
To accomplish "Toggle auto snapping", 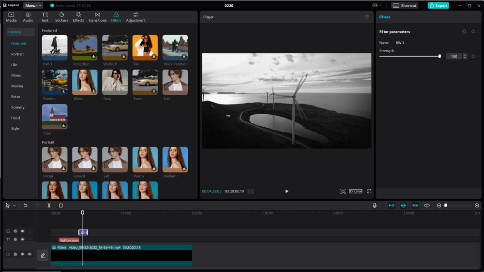I will [403, 205].
